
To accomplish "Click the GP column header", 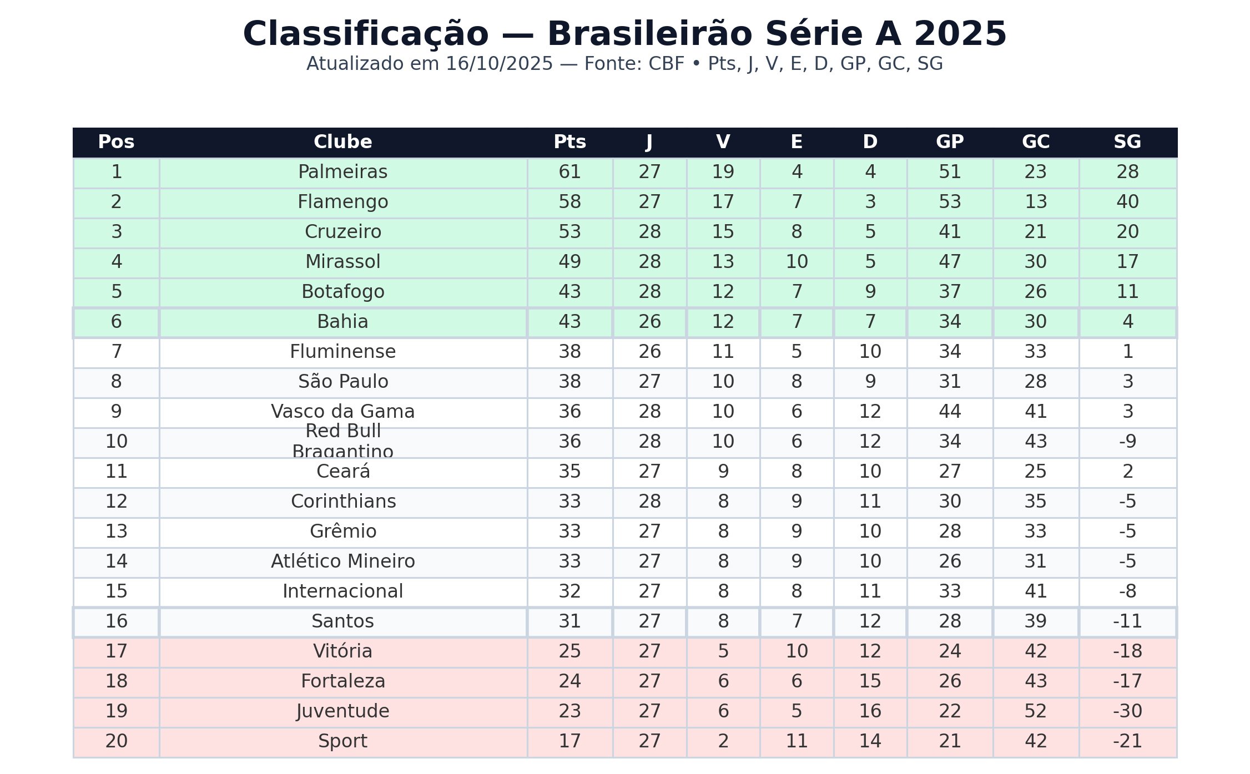I will coord(949,143).
